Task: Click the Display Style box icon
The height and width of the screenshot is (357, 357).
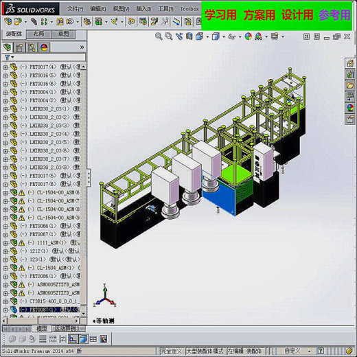Action: click(216, 36)
